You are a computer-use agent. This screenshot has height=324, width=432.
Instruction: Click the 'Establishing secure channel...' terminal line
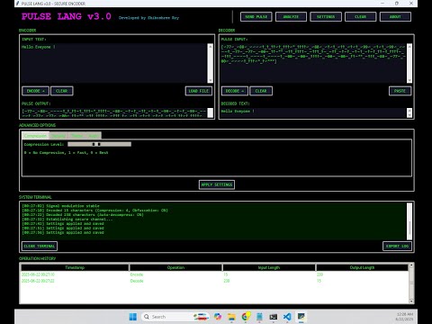click(67, 220)
